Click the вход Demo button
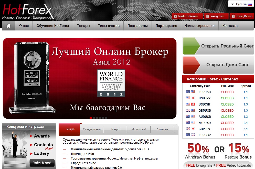The image size is (255, 169). [242, 16]
